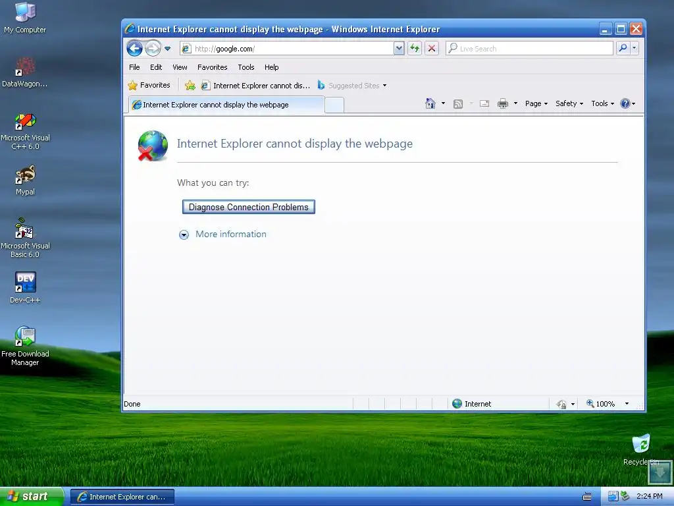
Task: Click the Back navigation arrow
Action: tap(134, 48)
